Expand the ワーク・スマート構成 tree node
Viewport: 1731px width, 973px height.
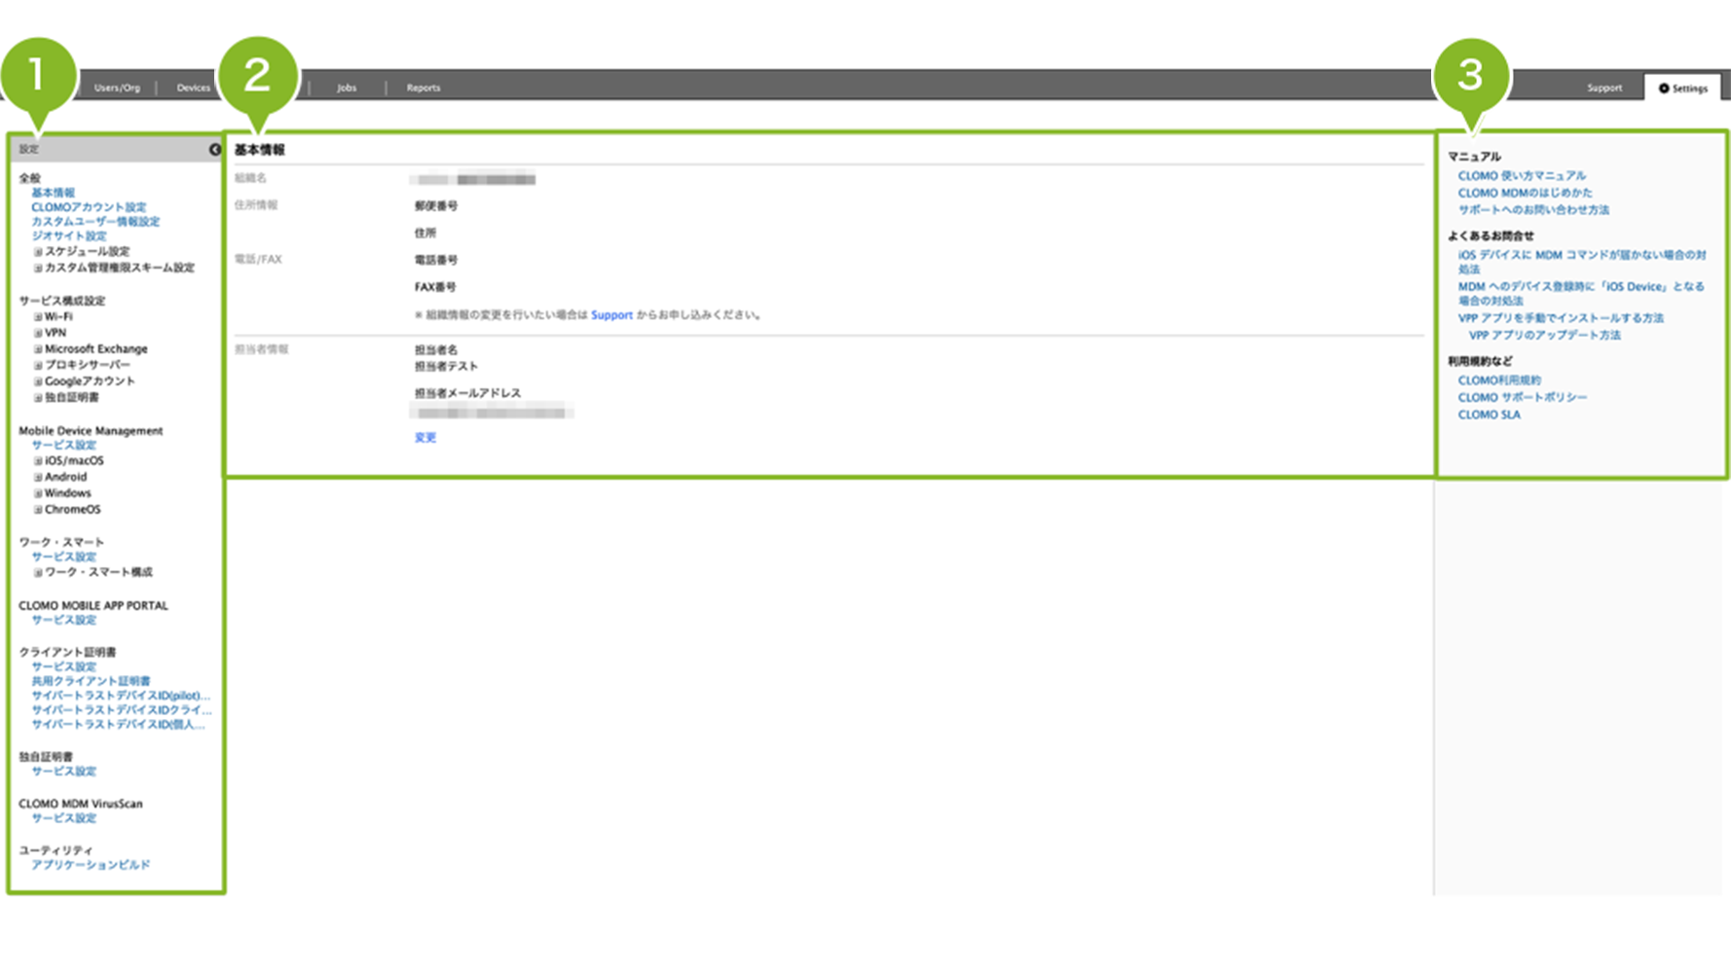pos(38,573)
